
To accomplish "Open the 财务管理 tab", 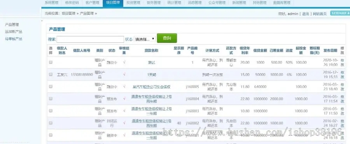I will pyautogui.click(x=154, y=3).
